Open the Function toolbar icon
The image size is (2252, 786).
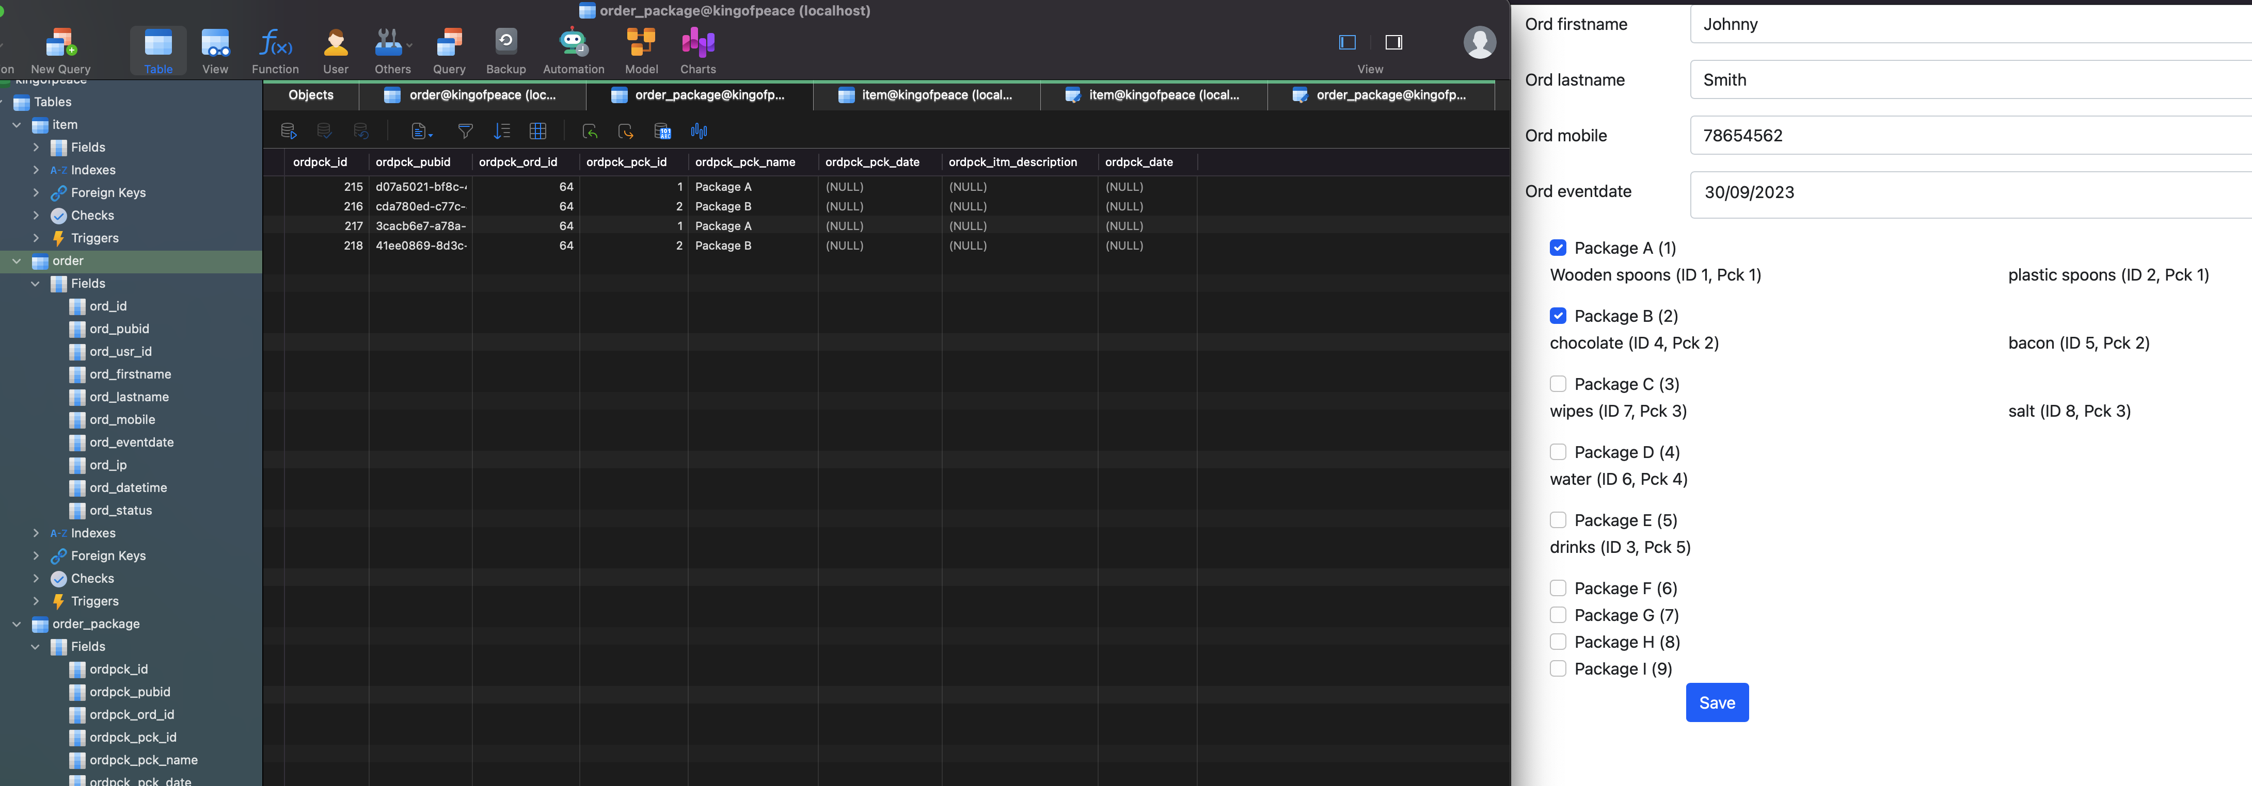pos(275,51)
